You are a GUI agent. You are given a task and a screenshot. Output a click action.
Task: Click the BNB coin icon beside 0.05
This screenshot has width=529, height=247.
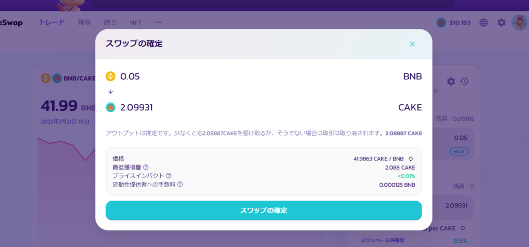(x=111, y=76)
